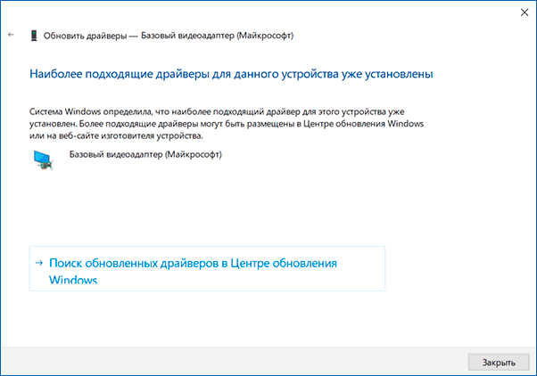The width and height of the screenshot is (537, 376).
Task: Click the 'Базовый видеоадаптер (Майкрософт)' label beside the monitor icon
Action: (145, 155)
